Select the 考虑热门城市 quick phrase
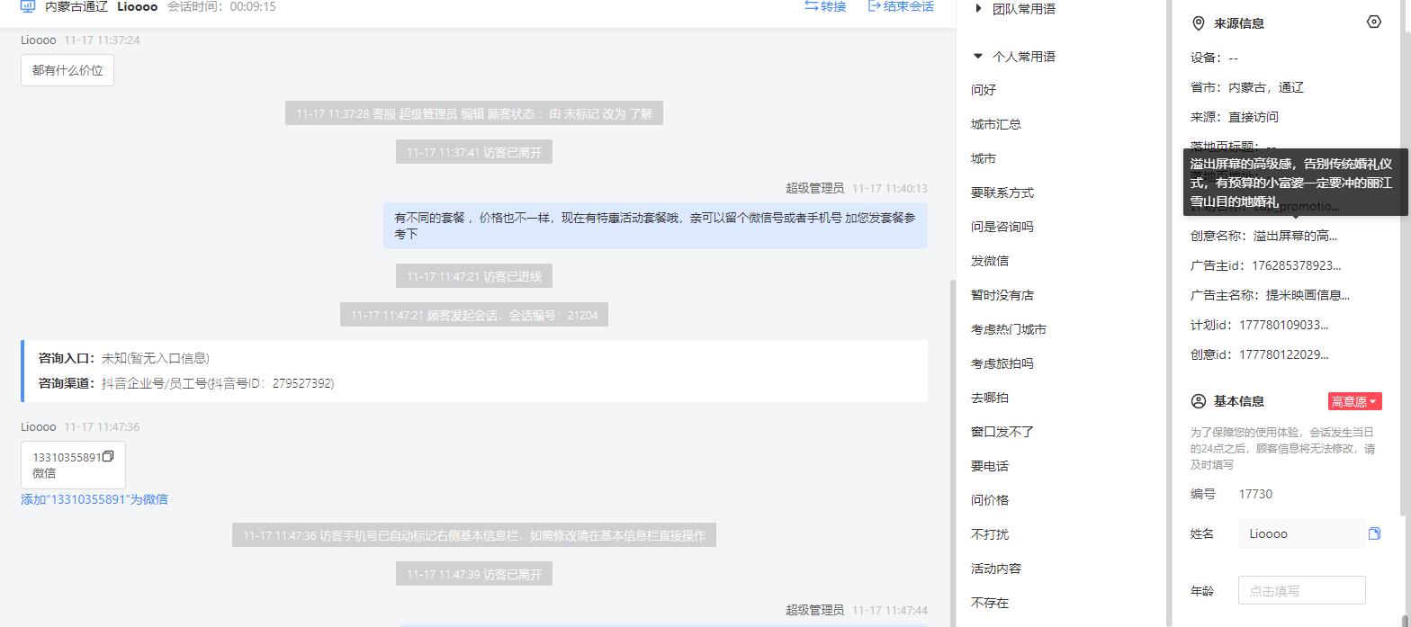 [x=1009, y=329]
